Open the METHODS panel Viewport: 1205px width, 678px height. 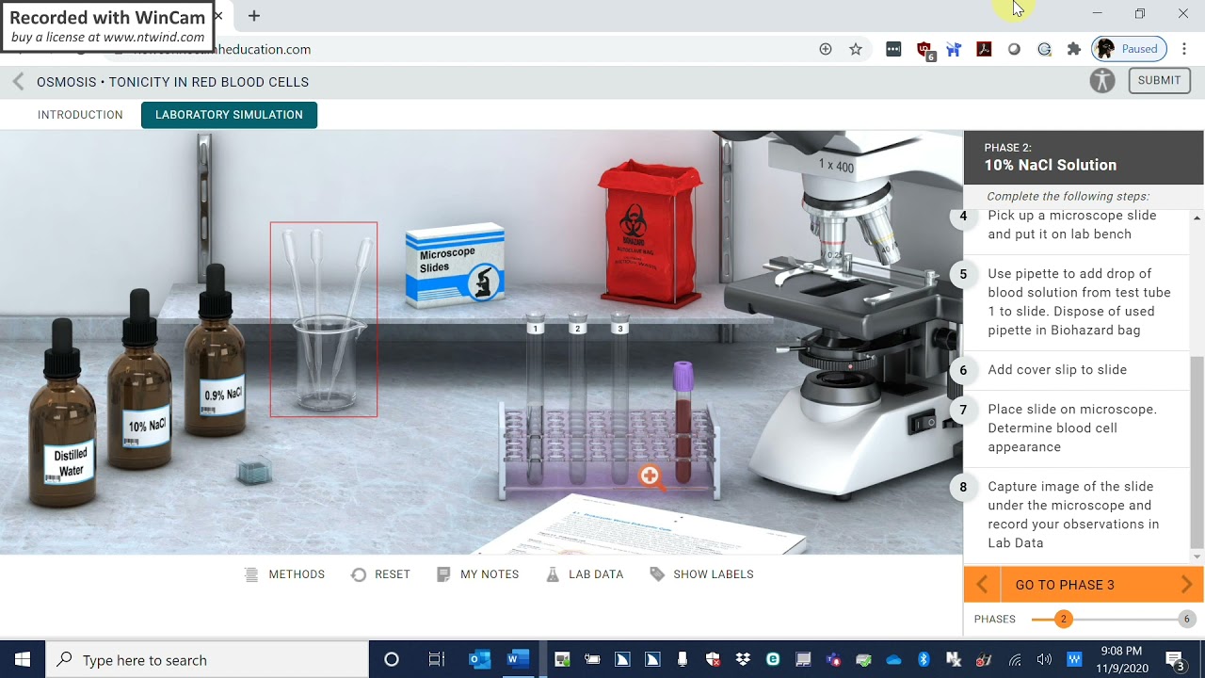coord(284,574)
